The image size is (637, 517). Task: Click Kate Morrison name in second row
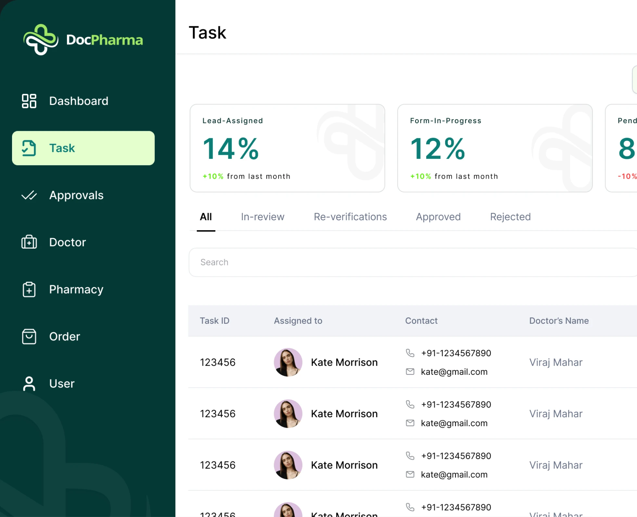[x=344, y=414]
